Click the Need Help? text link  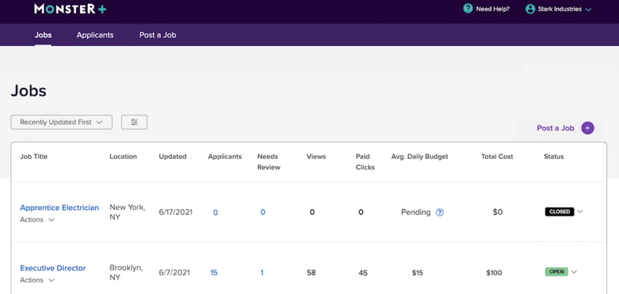493,9
